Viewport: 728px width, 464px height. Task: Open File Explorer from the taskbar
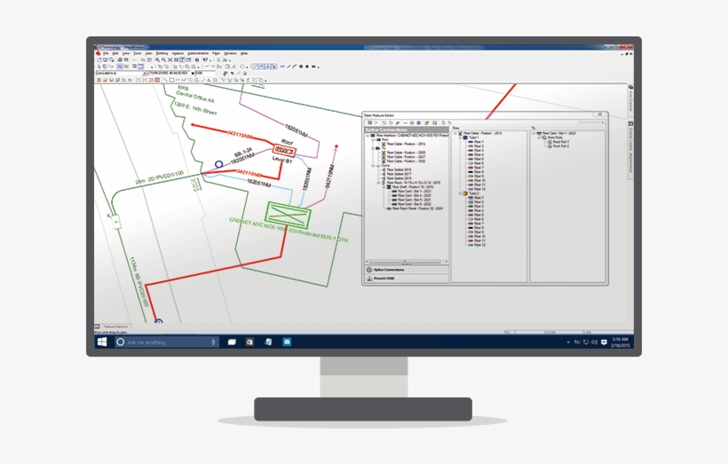[x=232, y=342]
